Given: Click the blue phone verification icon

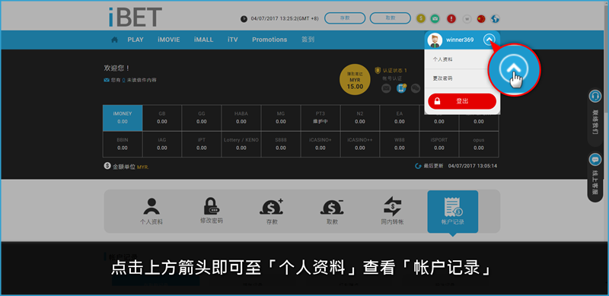Looking at the screenshot, I should 401,88.
